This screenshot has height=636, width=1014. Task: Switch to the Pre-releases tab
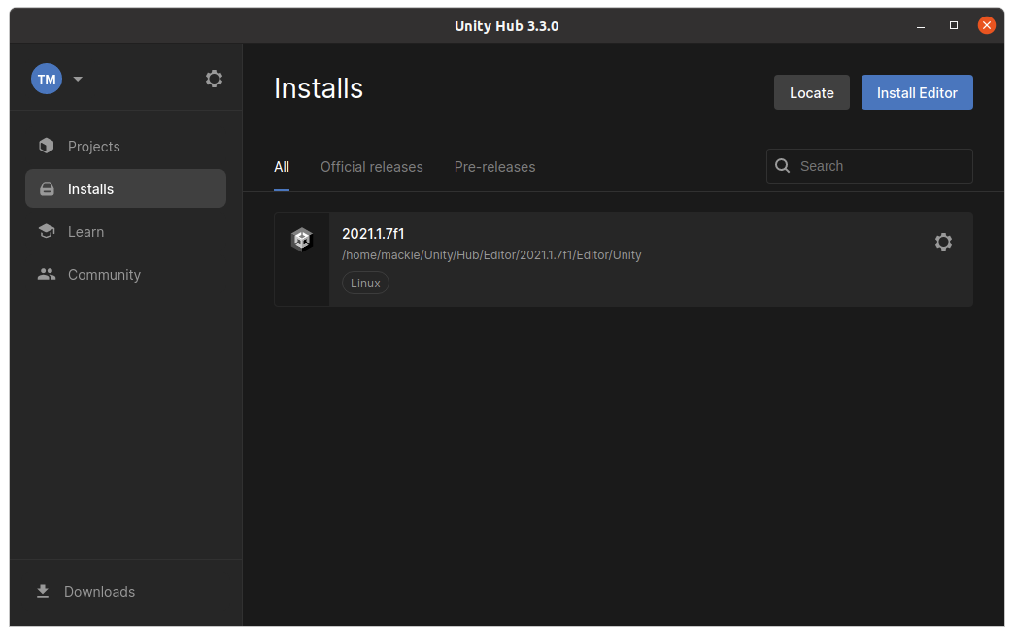tap(494, 167)
